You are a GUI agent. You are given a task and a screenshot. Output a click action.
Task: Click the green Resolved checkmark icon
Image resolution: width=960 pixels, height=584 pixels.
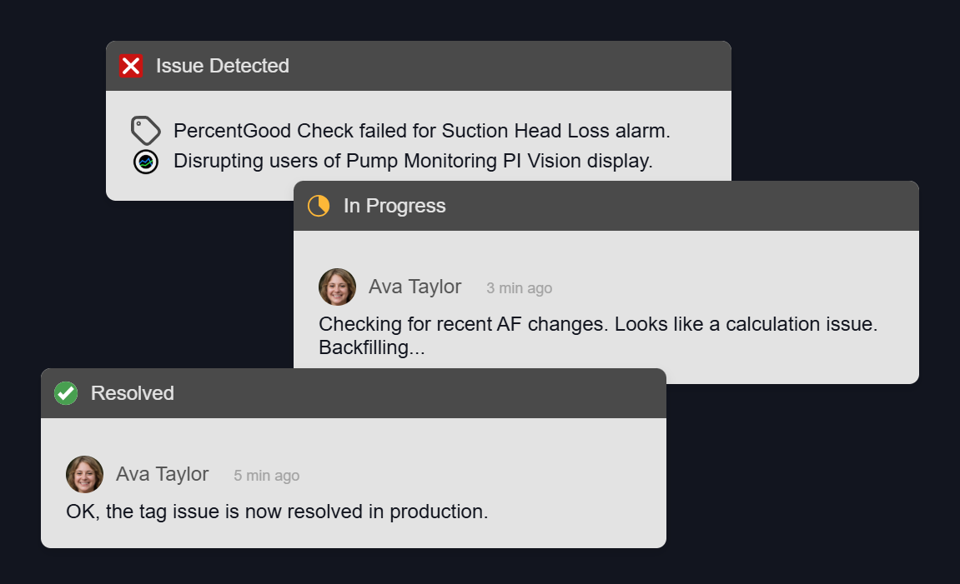pyautogui.click(x=66, y=393)
